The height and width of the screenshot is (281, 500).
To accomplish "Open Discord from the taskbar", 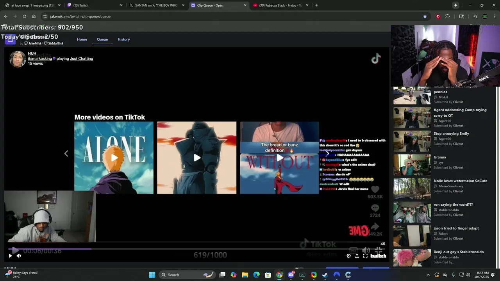I will [291, 275].
